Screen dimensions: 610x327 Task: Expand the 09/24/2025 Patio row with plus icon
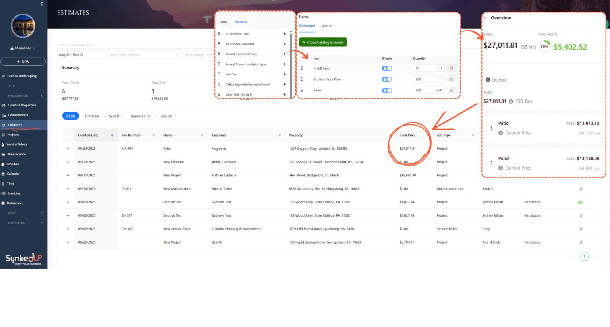pos(68,149)
